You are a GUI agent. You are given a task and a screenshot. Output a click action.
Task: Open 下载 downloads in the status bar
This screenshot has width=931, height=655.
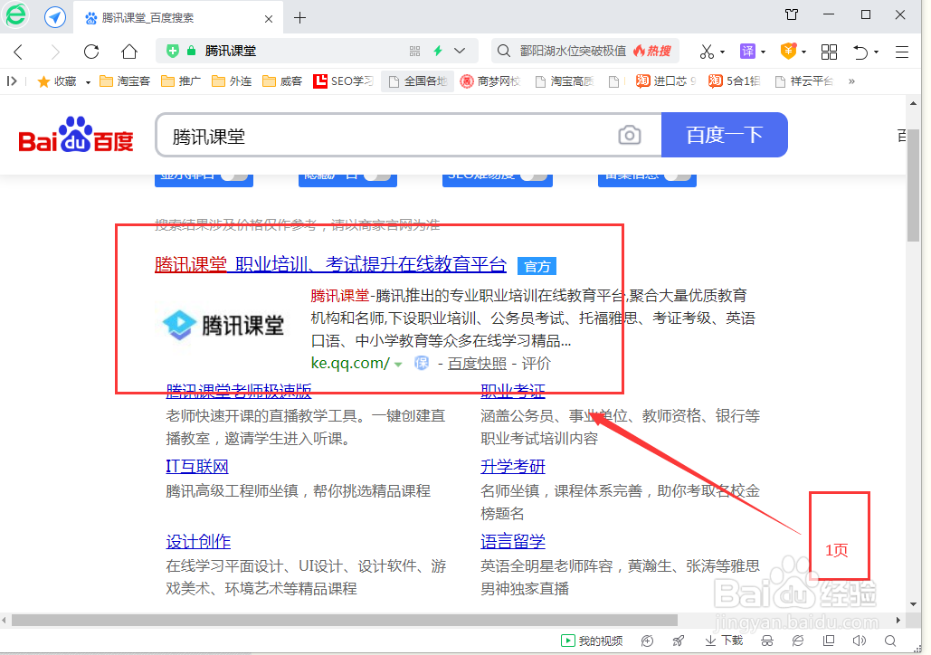click(724, 641)
